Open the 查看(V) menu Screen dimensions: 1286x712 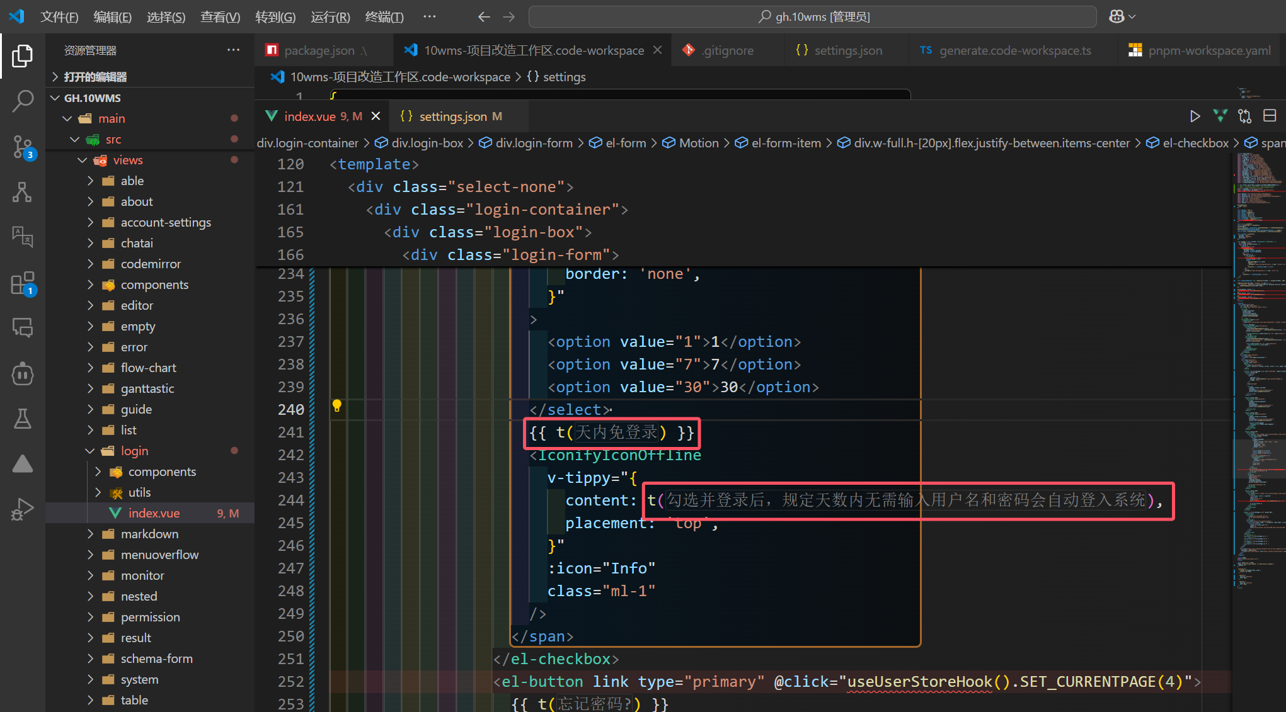(x=221, y=17)
